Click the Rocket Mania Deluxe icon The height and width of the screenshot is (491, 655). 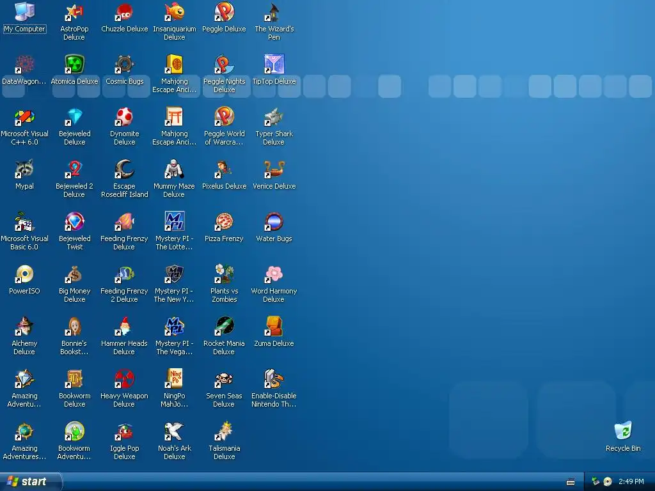click(225, 327)
